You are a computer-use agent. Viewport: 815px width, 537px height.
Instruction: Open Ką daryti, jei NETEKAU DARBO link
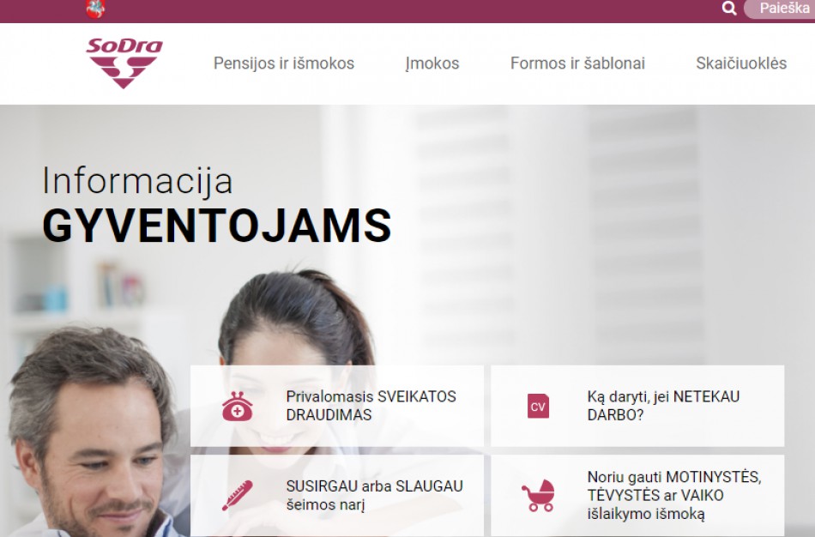(663, 406)
